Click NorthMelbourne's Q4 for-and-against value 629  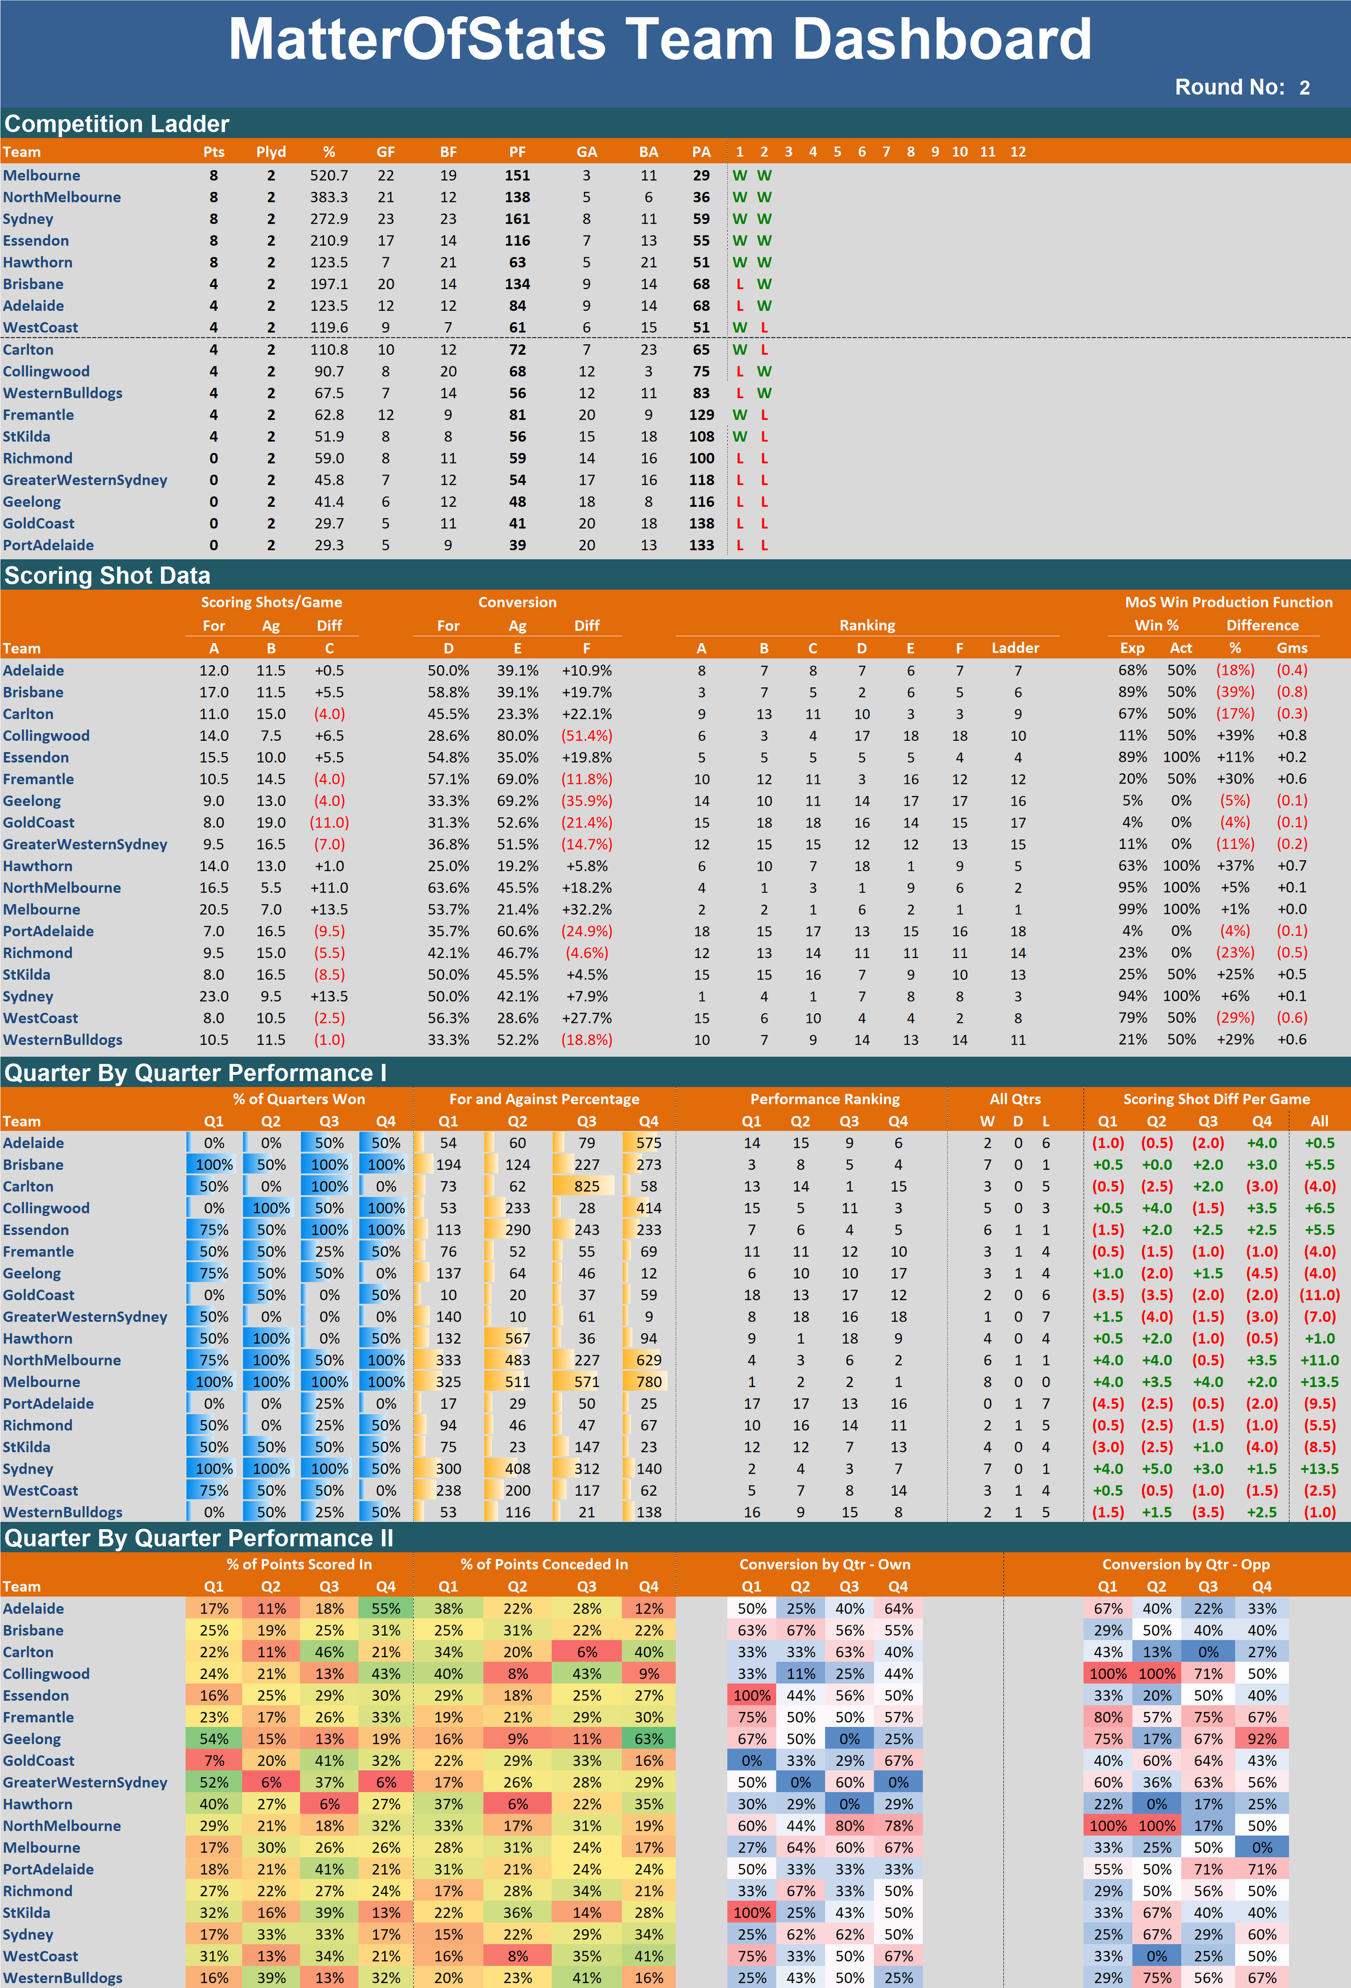[x=650, y=1360]
